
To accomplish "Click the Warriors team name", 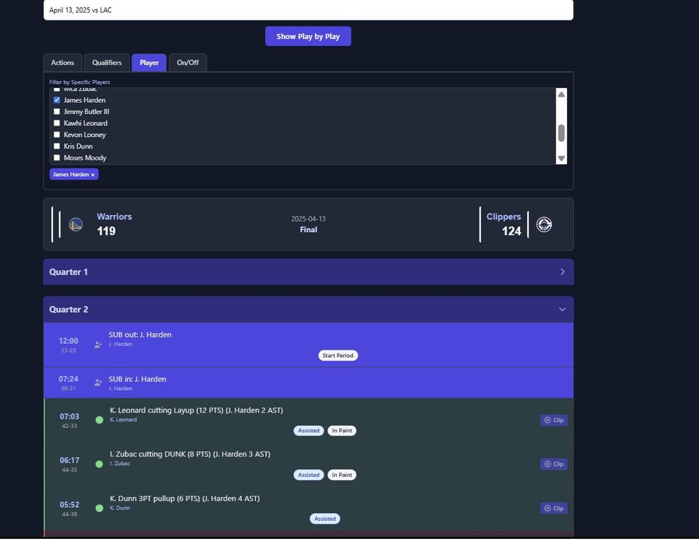I will point(115,216).
